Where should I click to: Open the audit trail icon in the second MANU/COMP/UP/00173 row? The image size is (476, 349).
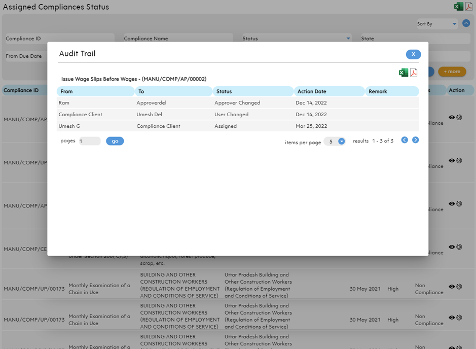pos(459,318)
